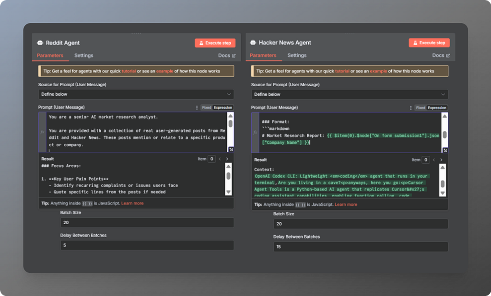Click the Hacker News Agent robot icon
The image size is (491, 296).
[x=253, y=42]
